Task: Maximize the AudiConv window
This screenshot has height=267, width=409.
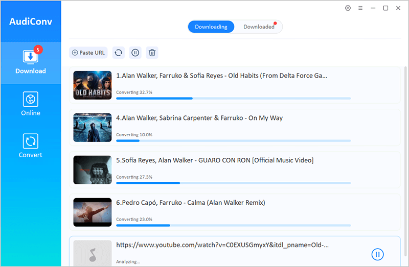Action: coord(385,8)
